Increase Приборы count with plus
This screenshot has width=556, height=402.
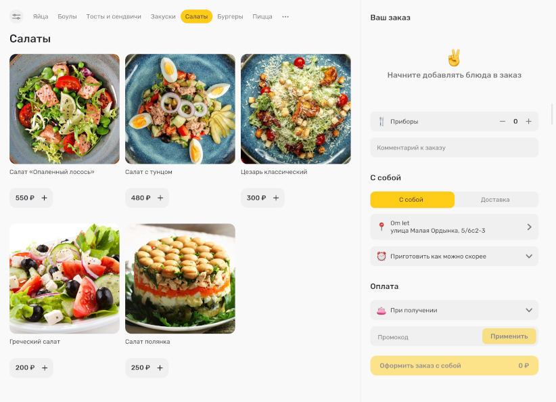pyautogui.click(x=528, y=121)
